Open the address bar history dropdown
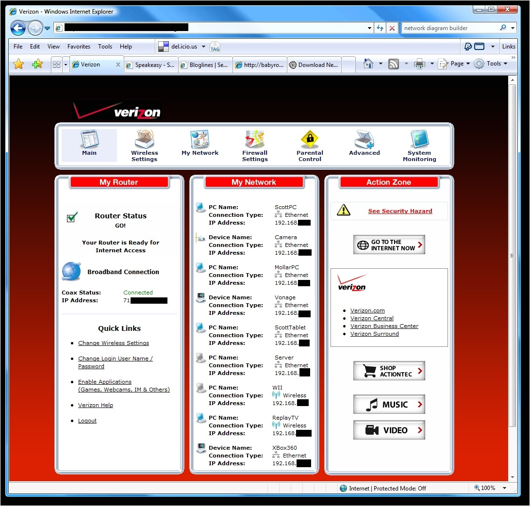This screenshot has height=506, width=530. pos(368,28)
